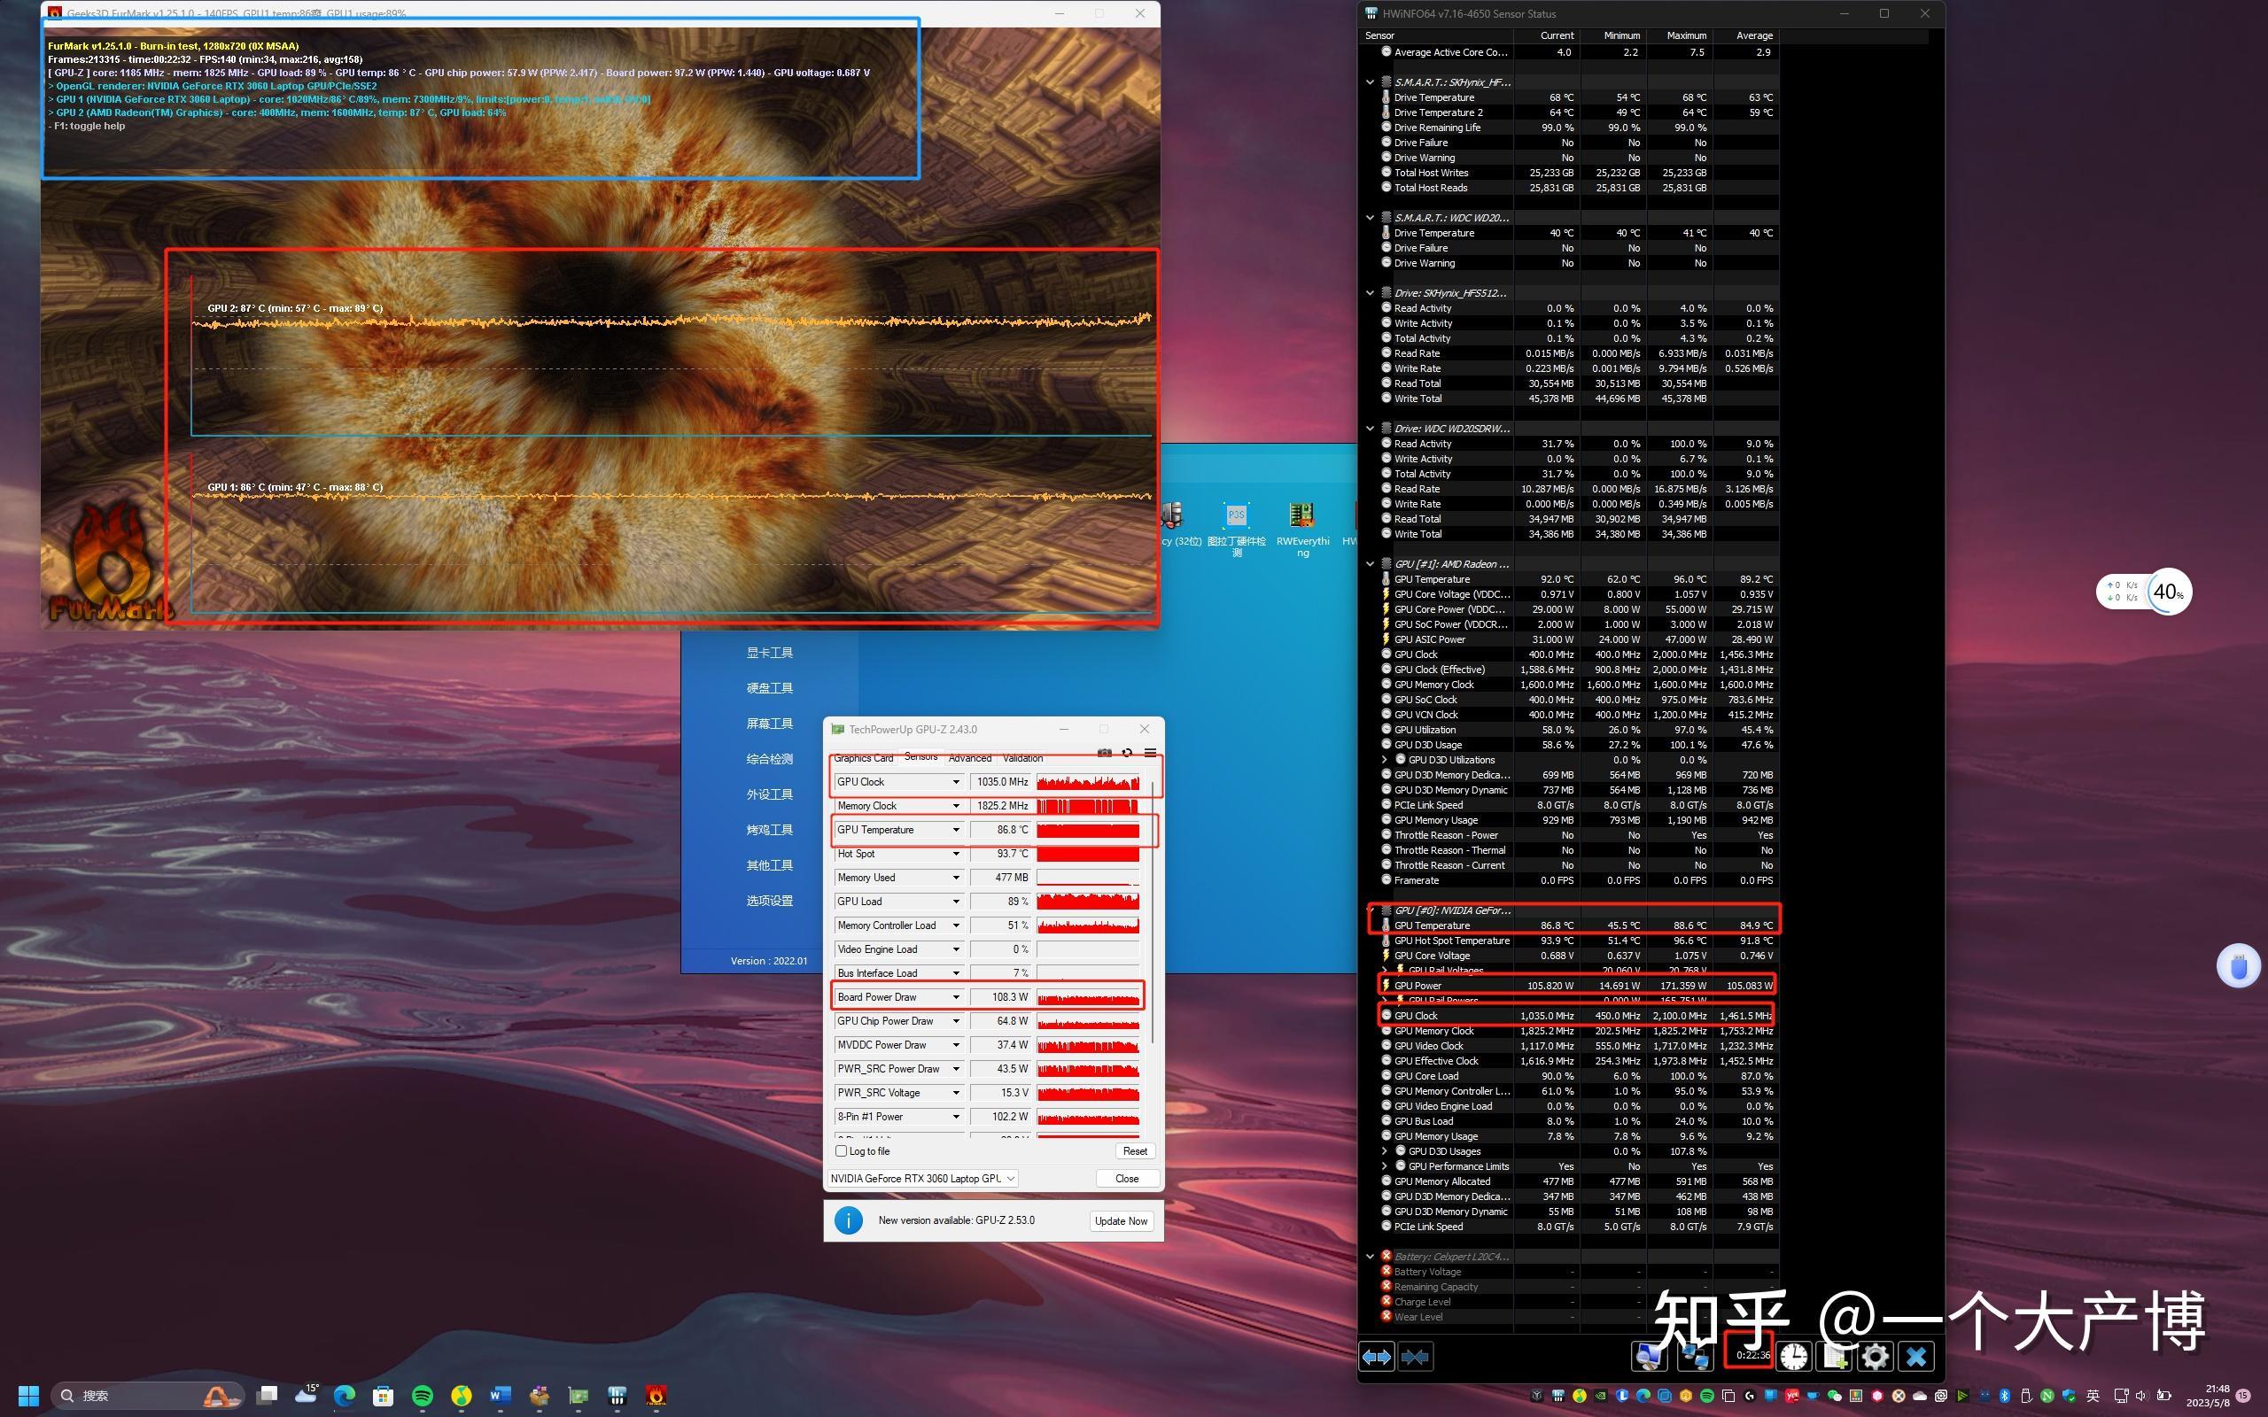Open Spotify from the taskbar

pyautogui.click(x=422, y=1396)
